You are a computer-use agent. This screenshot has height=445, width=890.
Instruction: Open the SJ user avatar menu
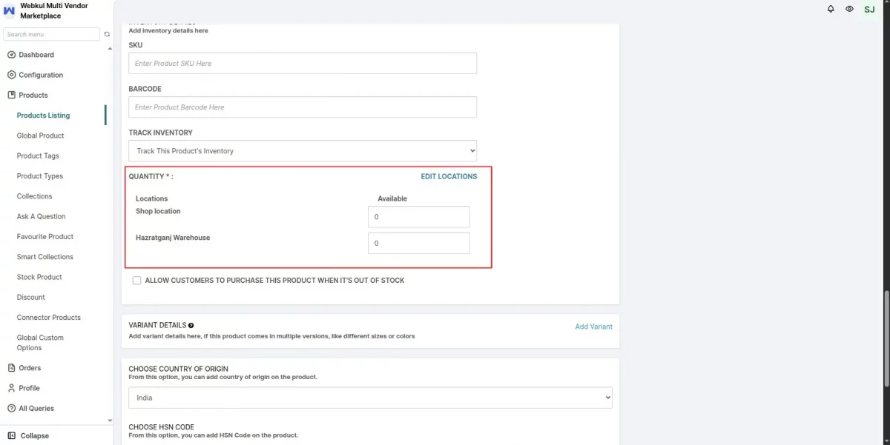[x=869, y=10]
